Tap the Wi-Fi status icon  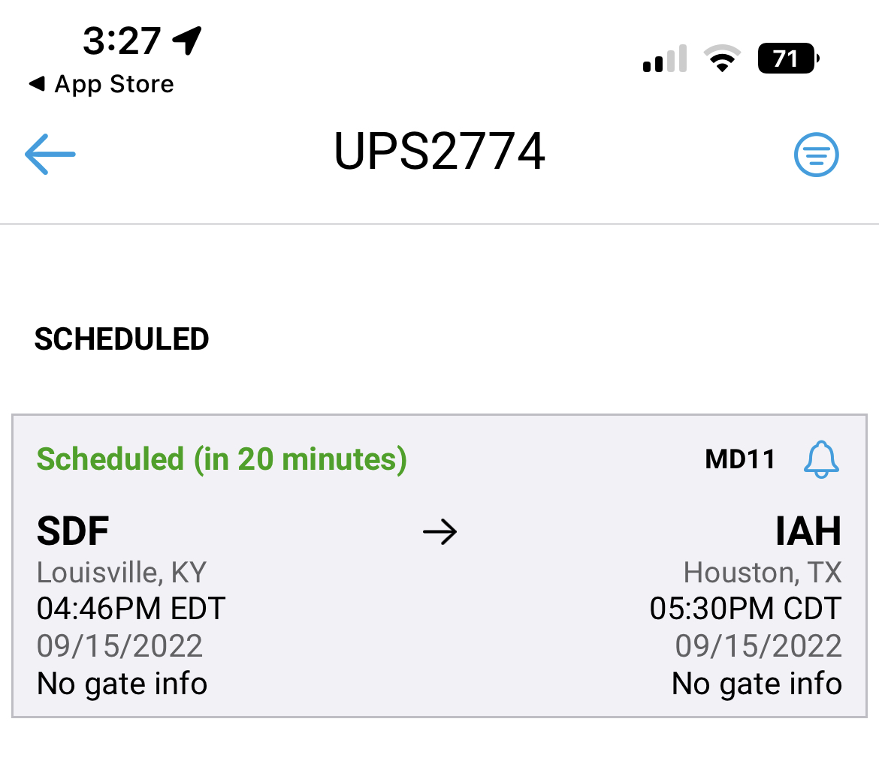[x=721, y=59]
